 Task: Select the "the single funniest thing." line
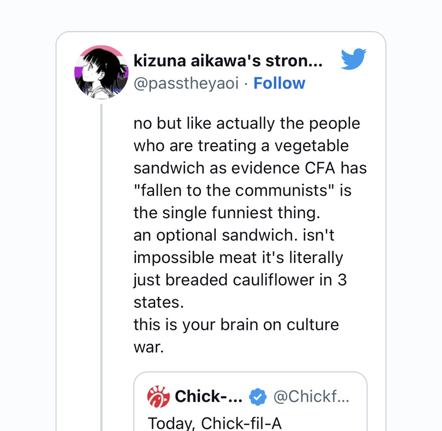point(226,212)
